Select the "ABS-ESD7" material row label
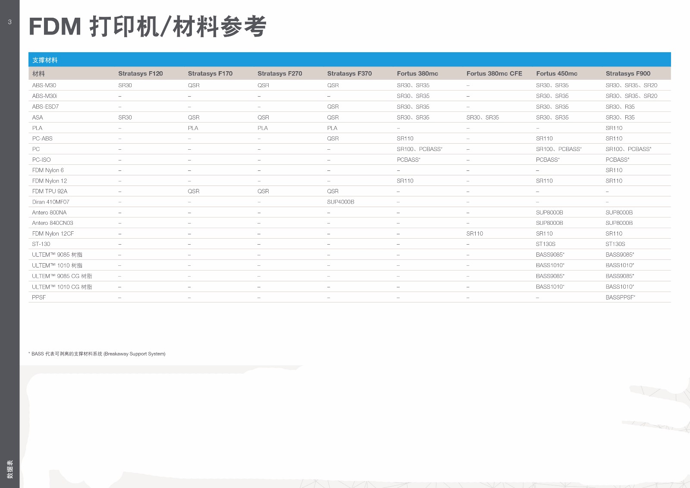This screenshot has height=488, width=690. point(45,107)
